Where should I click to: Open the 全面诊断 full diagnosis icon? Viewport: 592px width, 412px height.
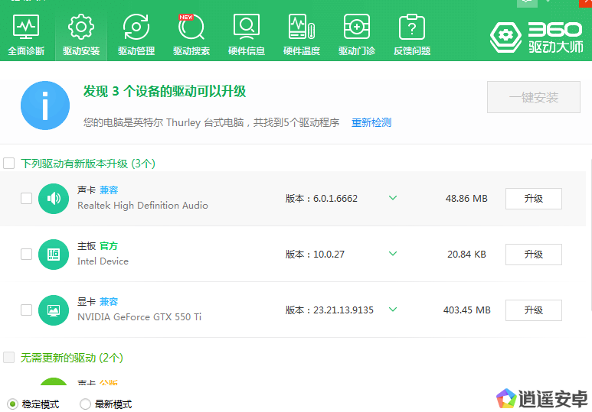click(x=26, y=34)
